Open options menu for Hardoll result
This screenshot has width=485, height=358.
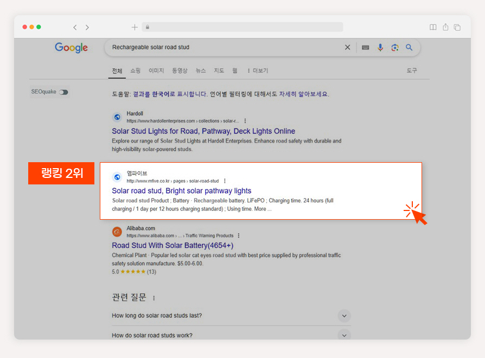pyautogui.click(x=245, y=121)
